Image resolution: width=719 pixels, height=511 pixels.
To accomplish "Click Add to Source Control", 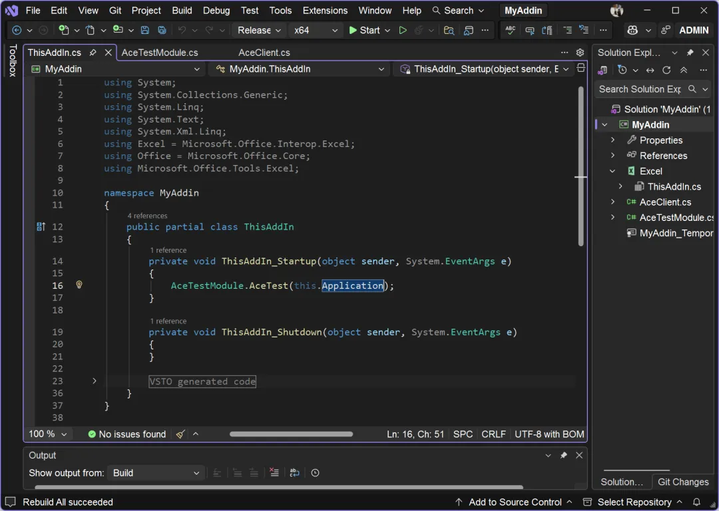I will click(x=515, y=502).
